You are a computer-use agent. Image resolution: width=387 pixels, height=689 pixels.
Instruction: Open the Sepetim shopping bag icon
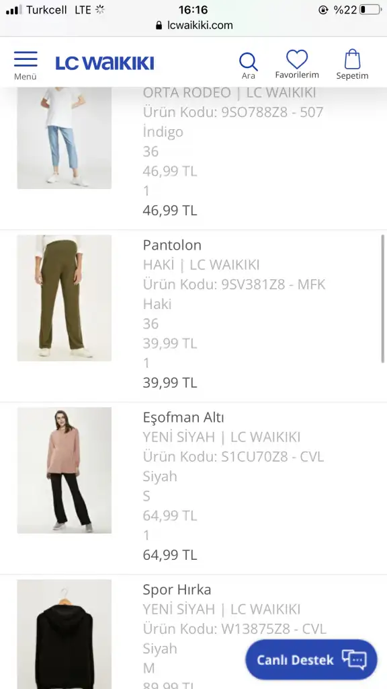352,59
